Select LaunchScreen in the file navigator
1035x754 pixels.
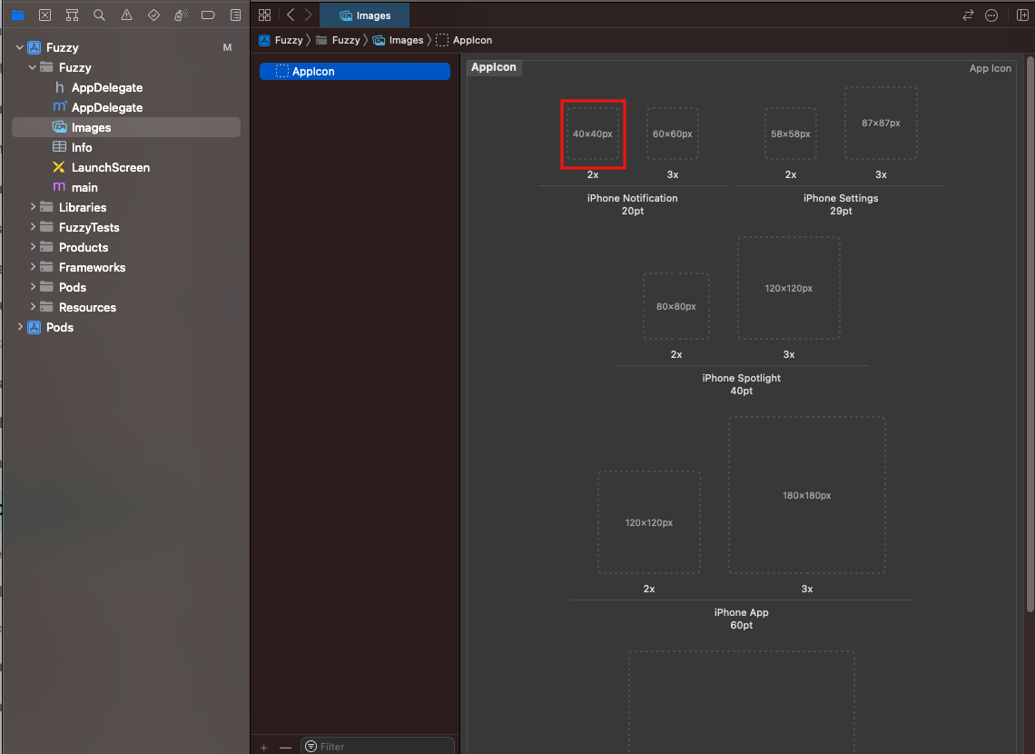(110, 167)
